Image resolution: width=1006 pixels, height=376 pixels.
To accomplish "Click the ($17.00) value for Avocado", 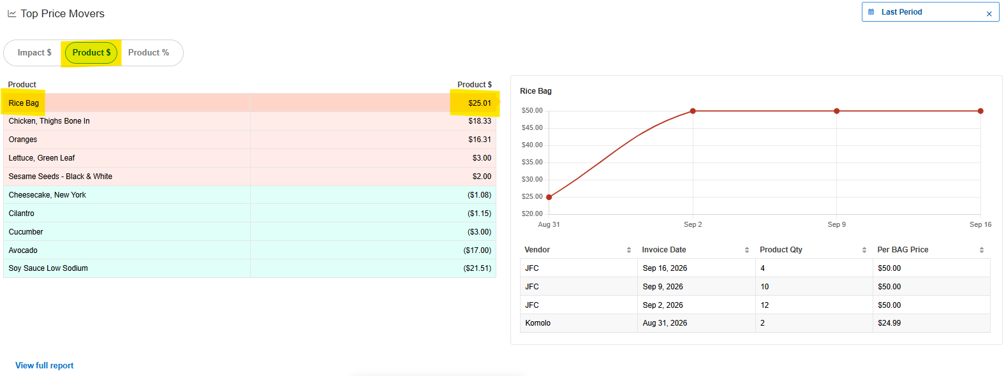I will 477,250.
